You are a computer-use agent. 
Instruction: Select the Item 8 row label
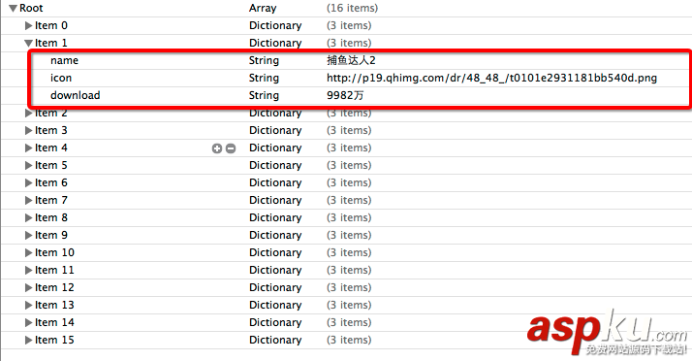pyautogui.click(x=51, y=217)
